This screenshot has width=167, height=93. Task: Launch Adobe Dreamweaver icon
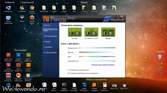tap(28, 57)
